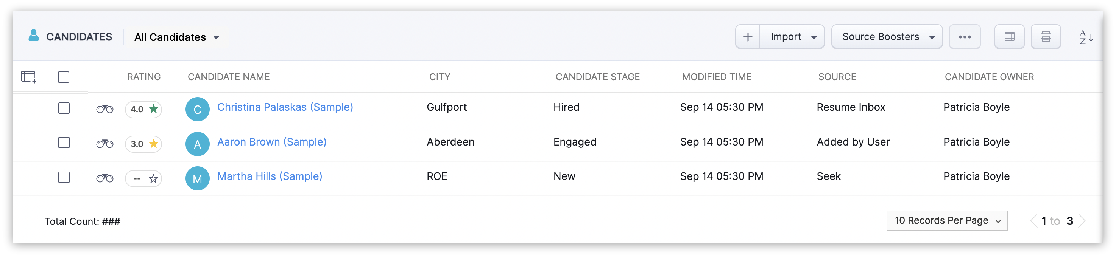The height and width of the screenshot is (257, 1116).
Task: Check the Aaron Brown row checkbox
Action: pyautogui.click(x=64, y=143)
